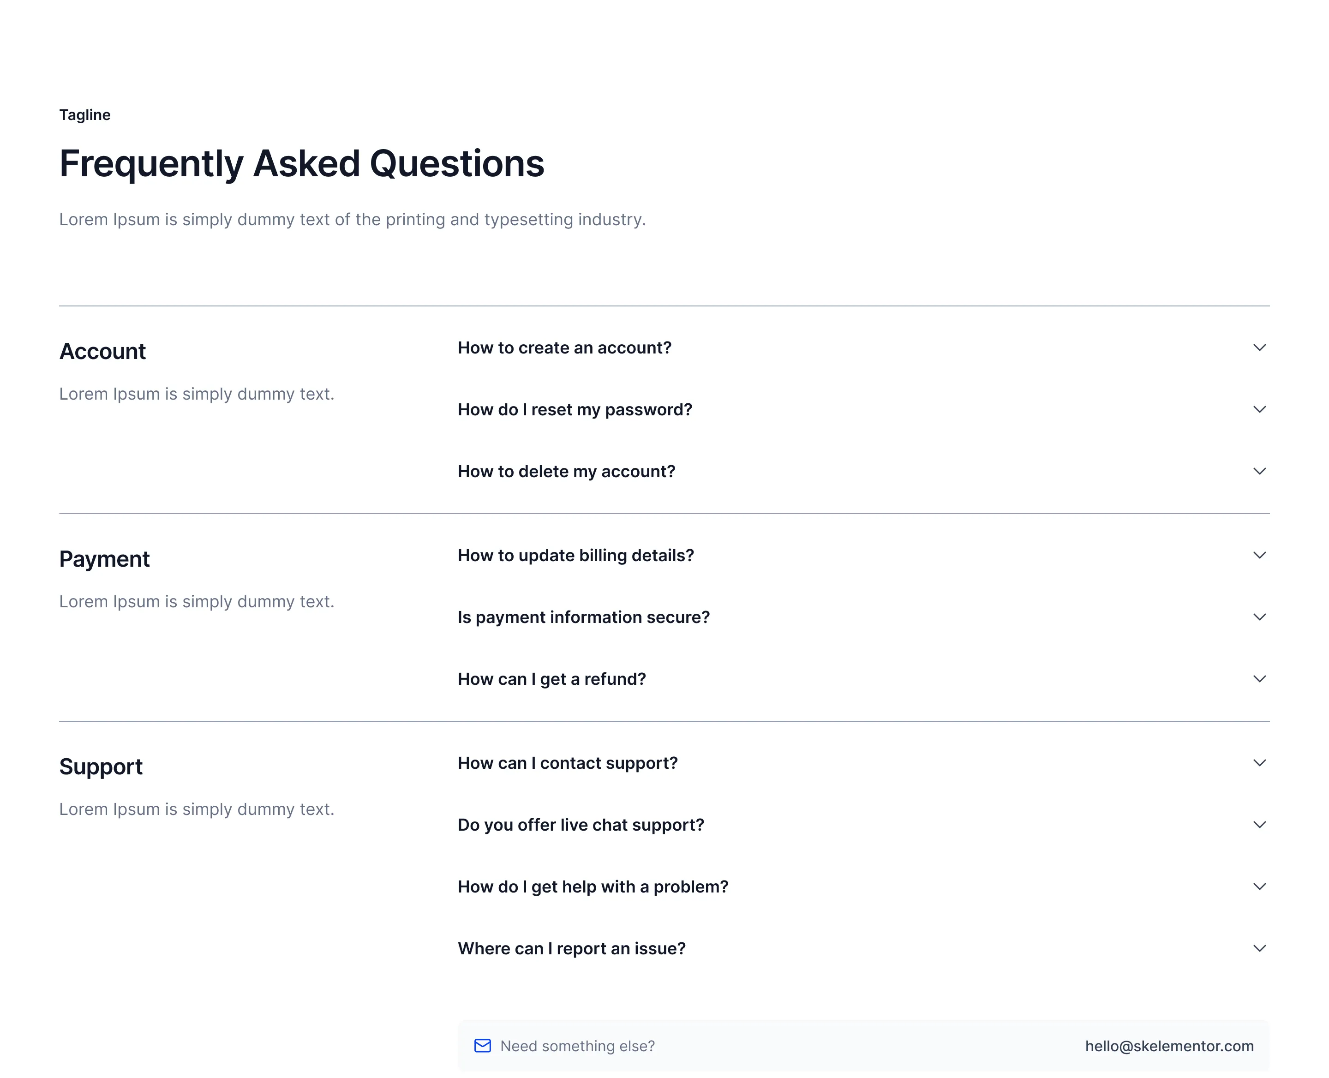Click the printing and typesetting industry subtitle
Screen dimensions: 1329x1078
point(353,219)
